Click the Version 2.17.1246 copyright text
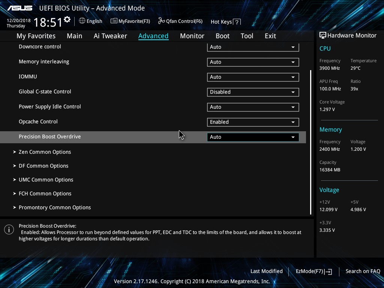Screen dimensions: 384x288 192,281
